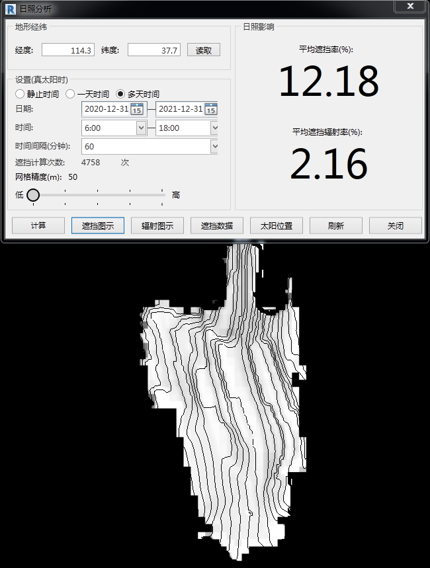Click 读取 to read coordinates
This screenshot has height=568, width=430.
click(x=204, y=50)
